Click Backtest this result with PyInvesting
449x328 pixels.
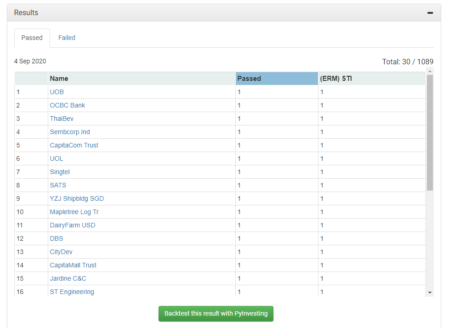point(216,314)
